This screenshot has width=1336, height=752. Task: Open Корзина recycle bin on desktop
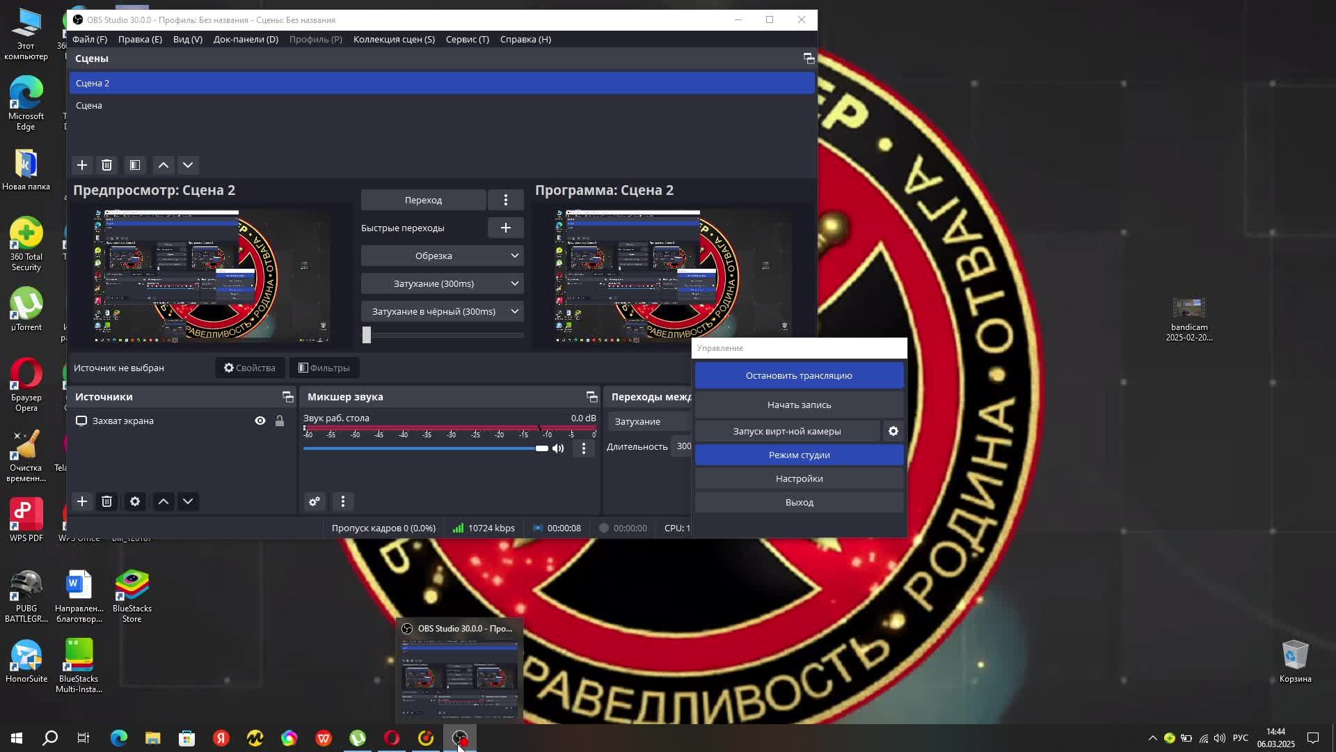pos(1295,661)
